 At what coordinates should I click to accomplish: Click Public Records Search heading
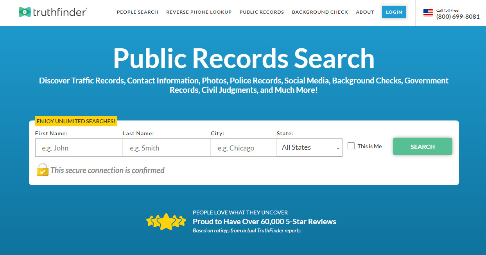click(244, 58)
